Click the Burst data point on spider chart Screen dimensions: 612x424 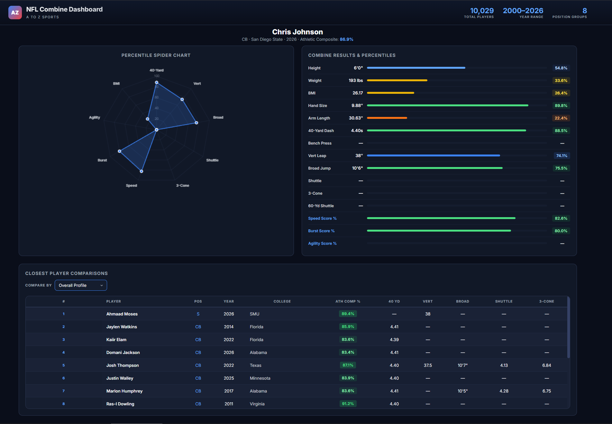click(120, 151)
